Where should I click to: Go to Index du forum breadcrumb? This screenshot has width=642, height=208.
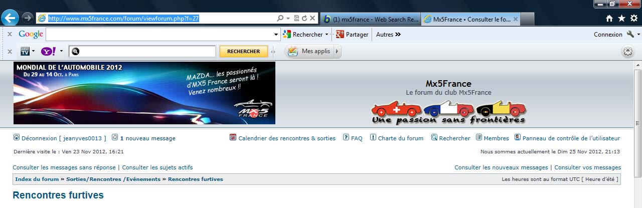[37, 179]
